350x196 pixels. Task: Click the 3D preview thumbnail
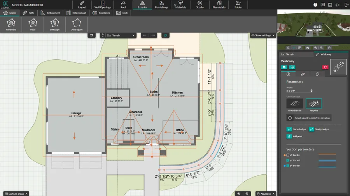click(313, 27)
